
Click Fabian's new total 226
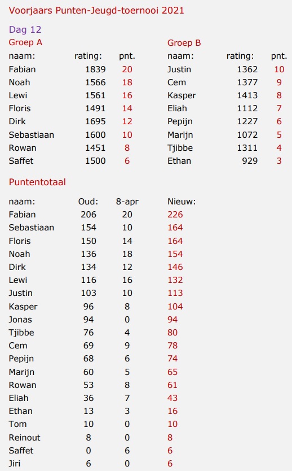pyautogui.click(x=175, y=215)
